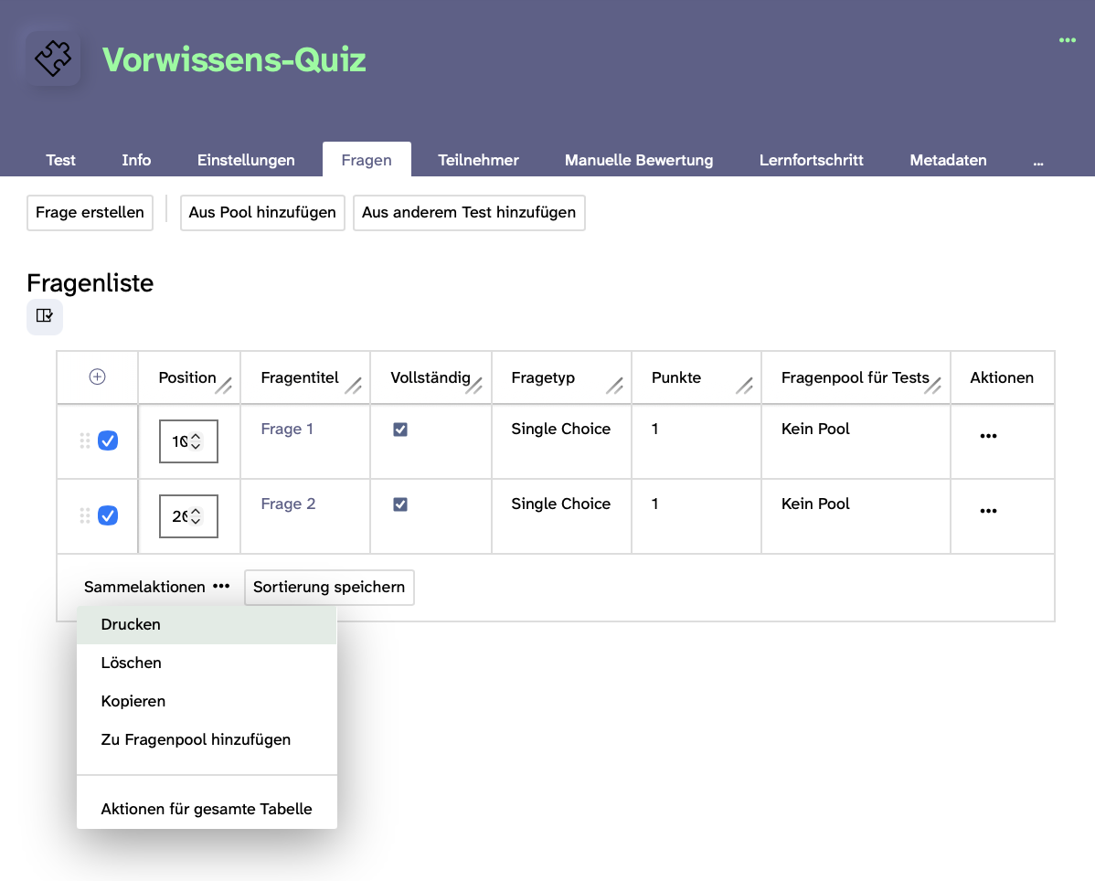Uncheck selection checkbox for Frage 2

(108, 515)
